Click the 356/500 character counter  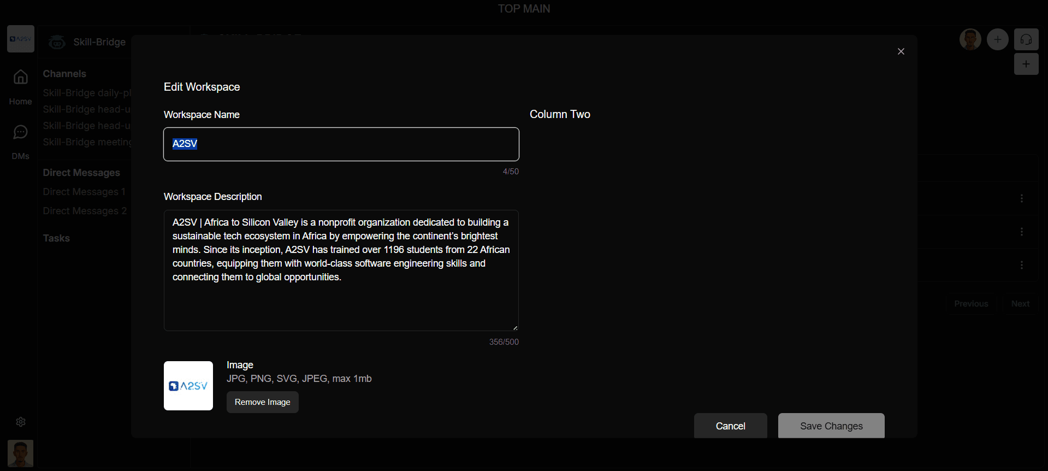(504, 342)
